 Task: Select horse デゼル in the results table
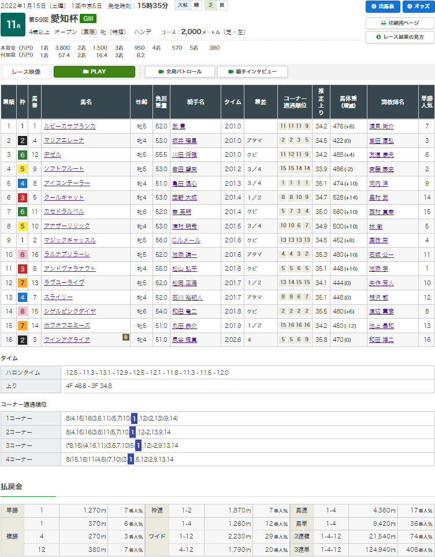(x=52, y=154)
